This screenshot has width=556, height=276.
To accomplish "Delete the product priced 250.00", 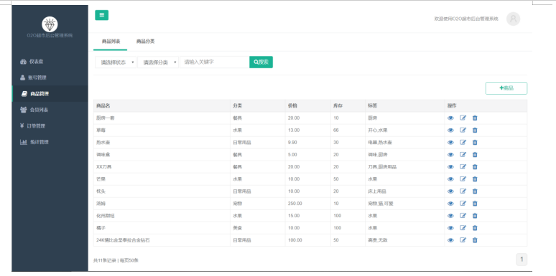I will 475,203.
